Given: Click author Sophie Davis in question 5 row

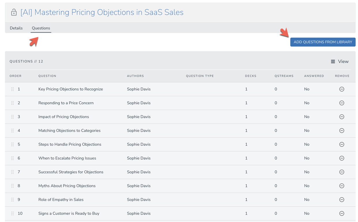Looking at the screenshot, I should pyautogui.click(x=139, y=145).
